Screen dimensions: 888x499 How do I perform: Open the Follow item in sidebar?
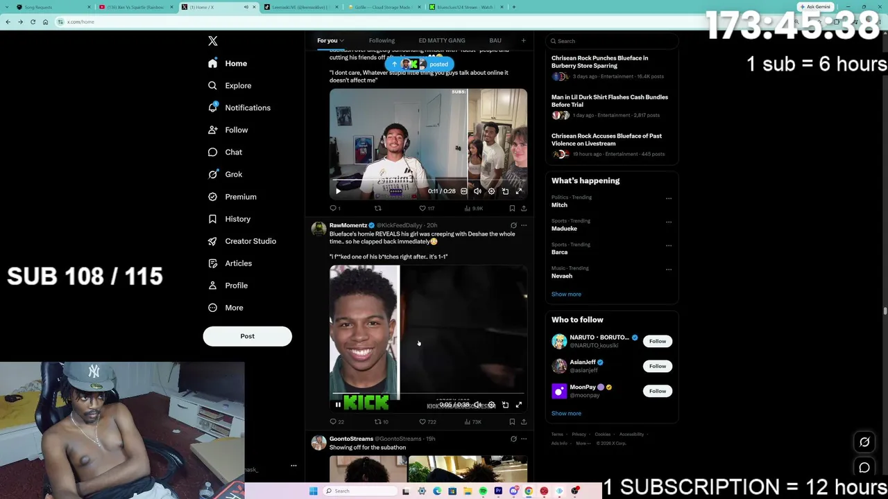[x=228, y=130]
